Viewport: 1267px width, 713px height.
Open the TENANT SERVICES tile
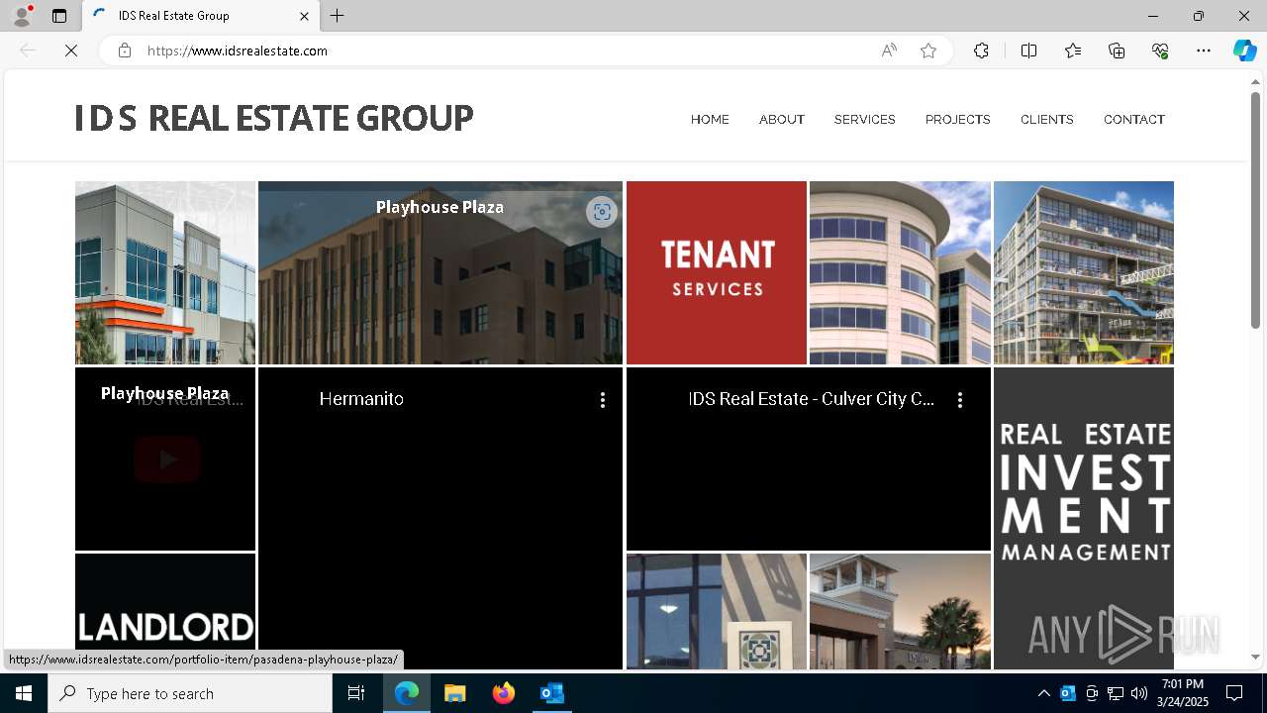click(x=717, y=272)
